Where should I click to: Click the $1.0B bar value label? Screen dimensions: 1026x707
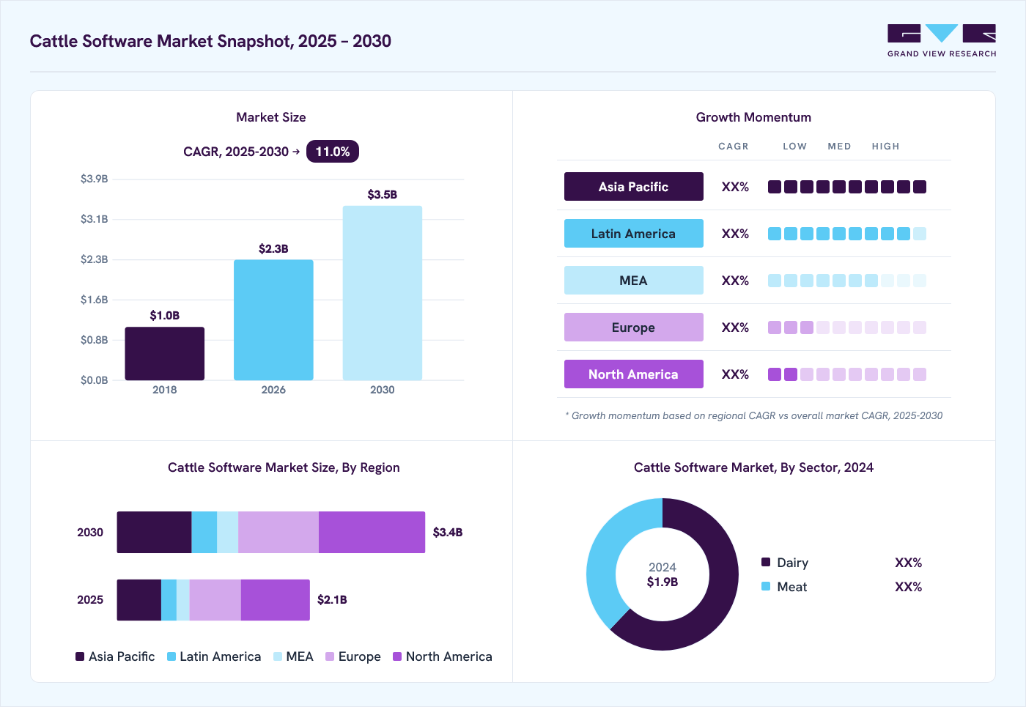(x=165, y=315)
